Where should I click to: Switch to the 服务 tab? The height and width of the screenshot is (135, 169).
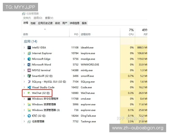(84, 23)
